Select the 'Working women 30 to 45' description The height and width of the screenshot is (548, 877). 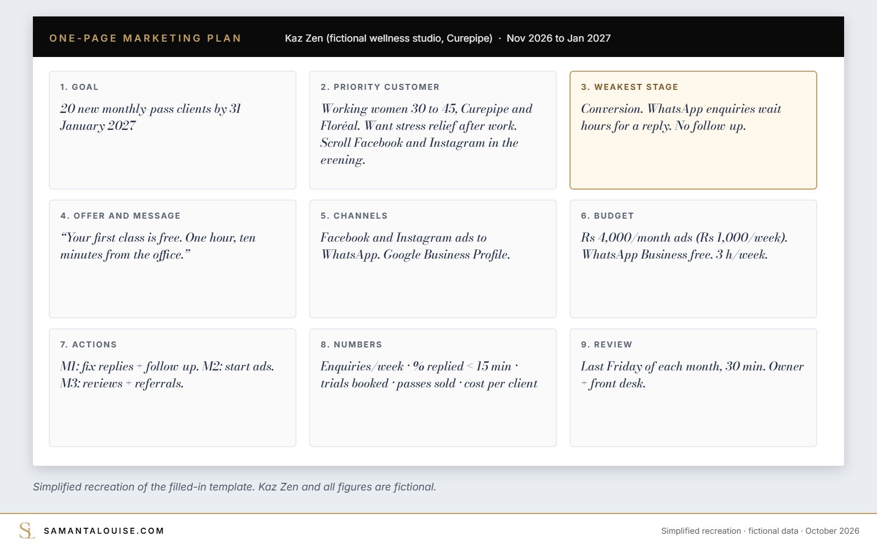click(x=426, y=134)
